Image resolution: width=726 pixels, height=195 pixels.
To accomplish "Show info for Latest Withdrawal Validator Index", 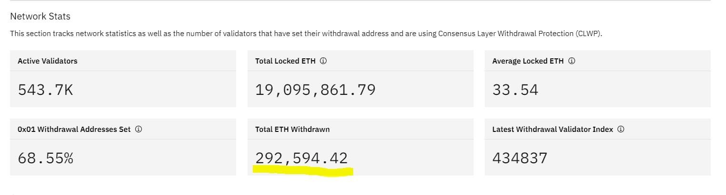I will click(x=621, y=129).
